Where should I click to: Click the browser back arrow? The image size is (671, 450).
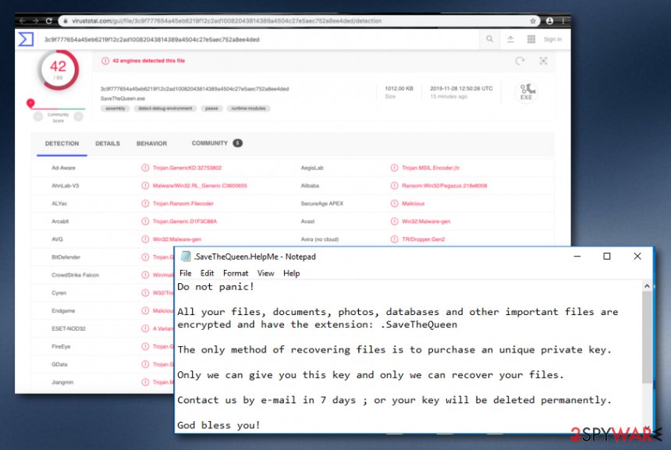(23, 20)
